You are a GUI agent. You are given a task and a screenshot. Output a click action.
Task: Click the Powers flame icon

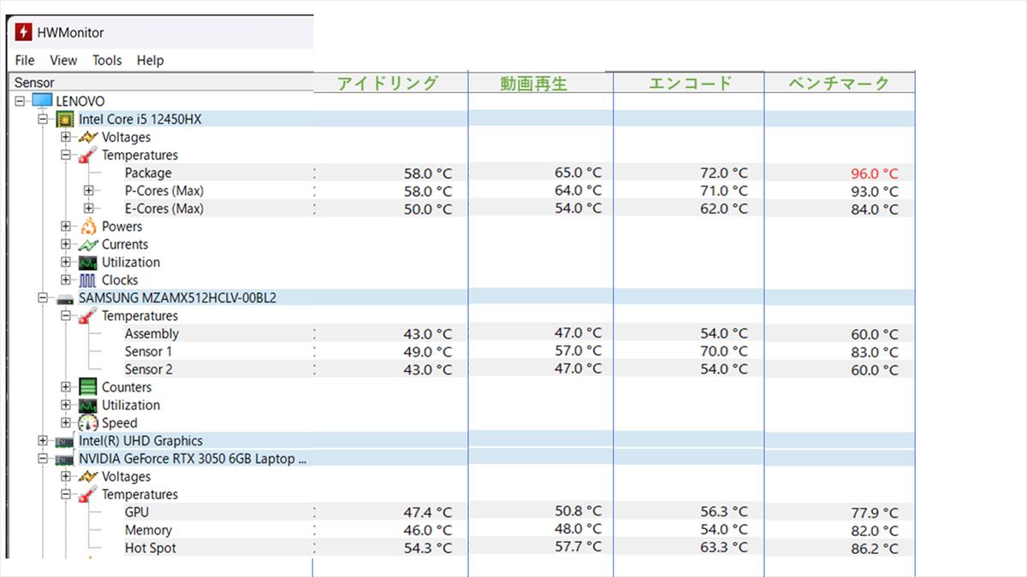tap(88, 227)
